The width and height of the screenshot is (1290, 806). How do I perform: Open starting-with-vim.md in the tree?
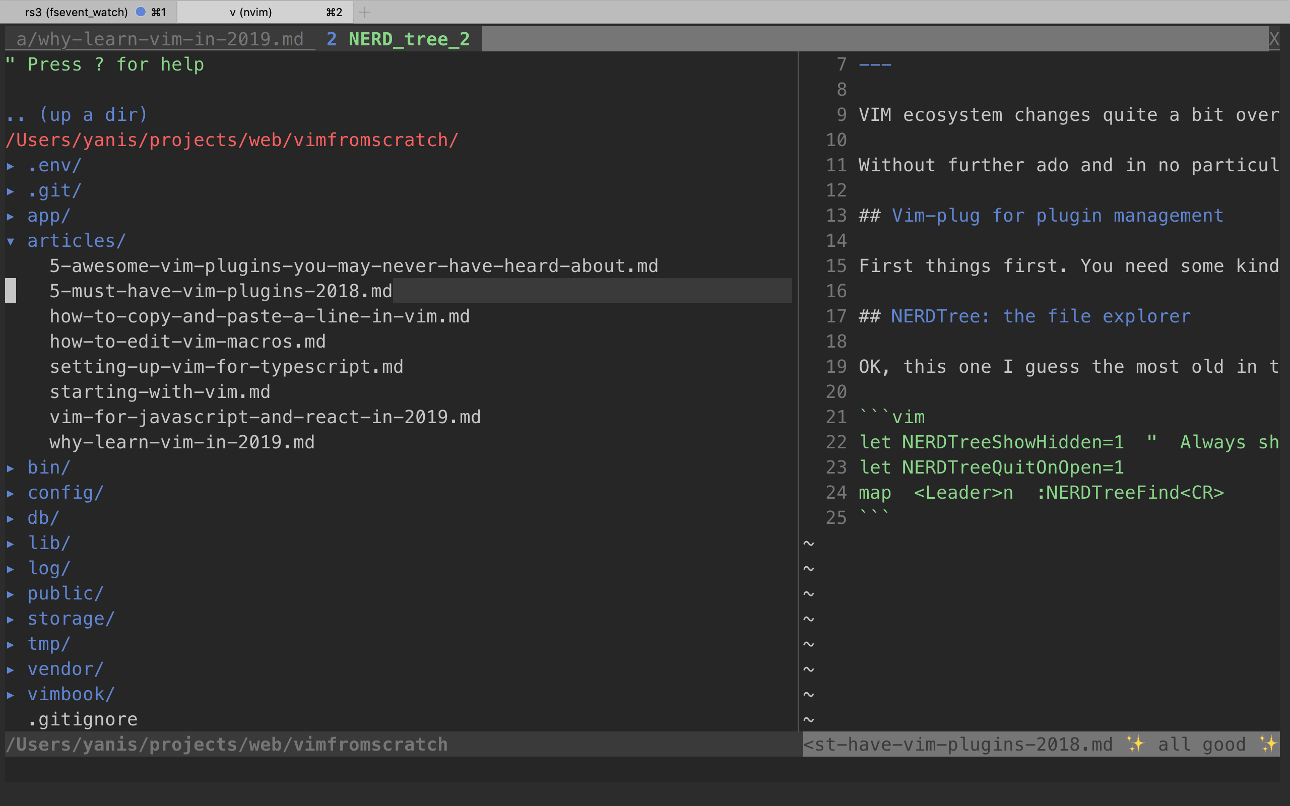click(x=159, y=392)
